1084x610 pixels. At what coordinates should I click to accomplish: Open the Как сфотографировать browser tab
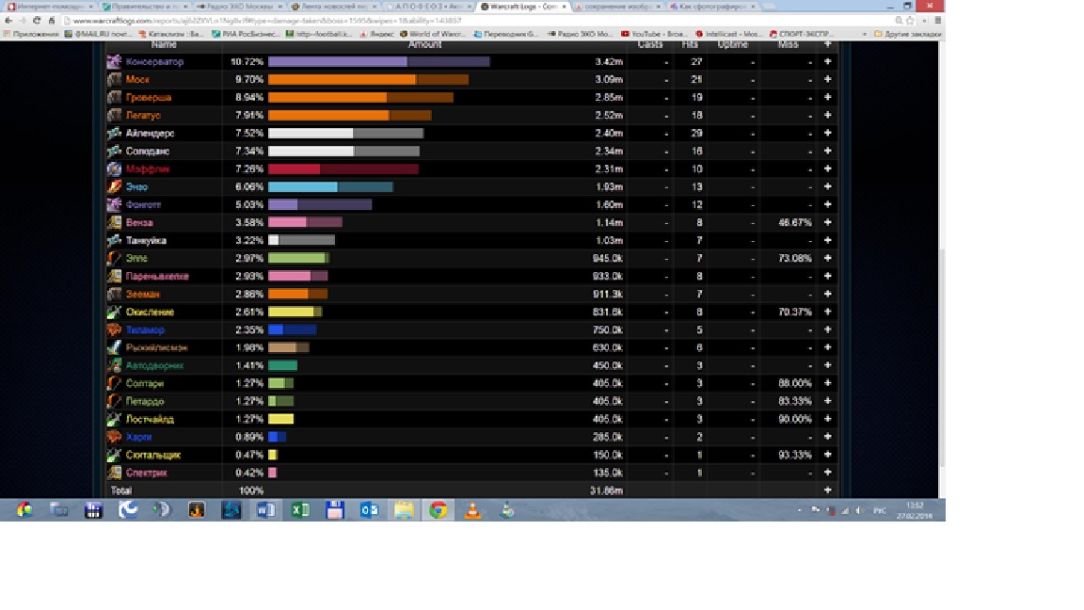coord(712,7)
